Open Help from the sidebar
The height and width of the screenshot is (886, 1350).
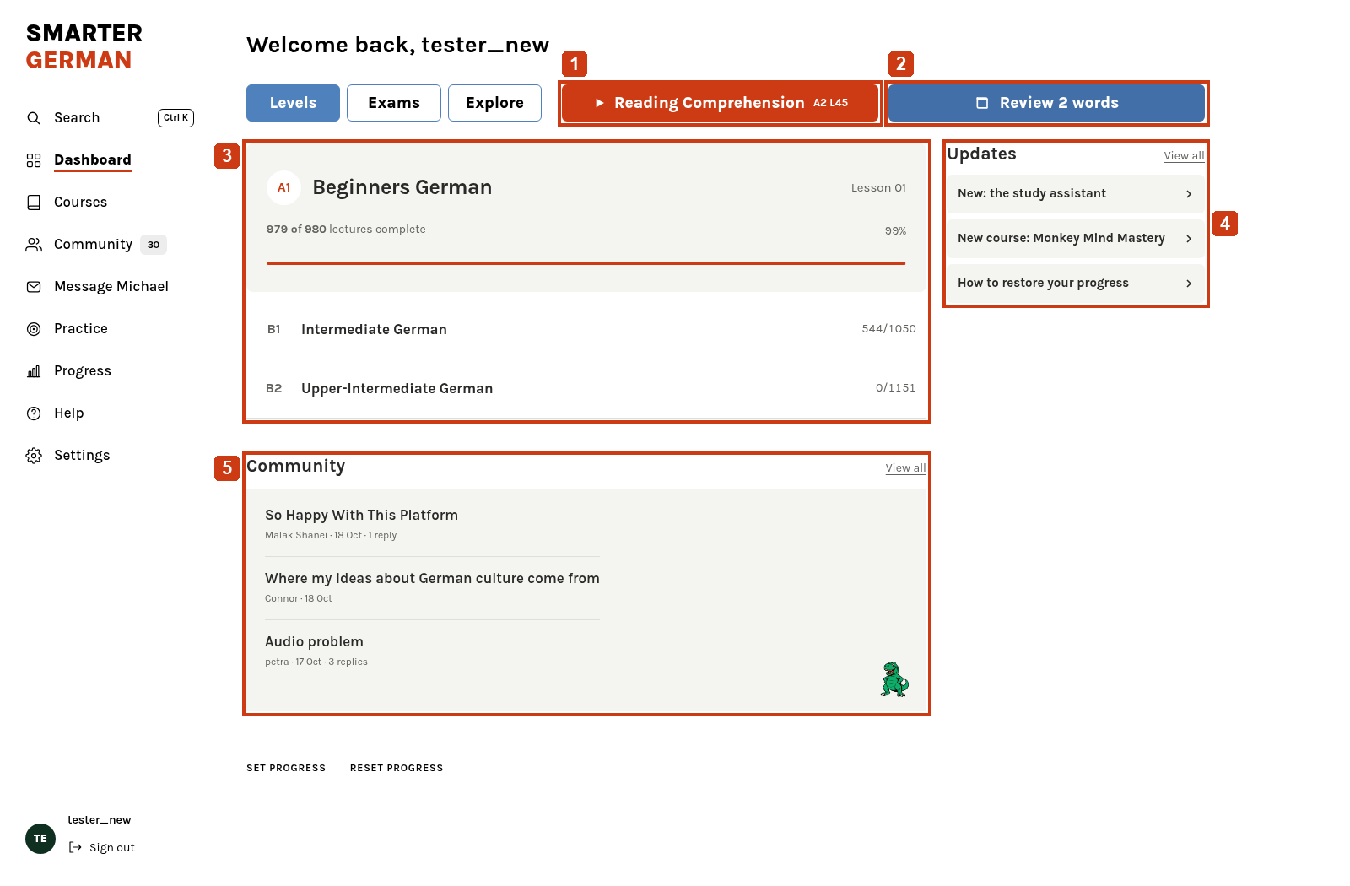tap(69, 413)
